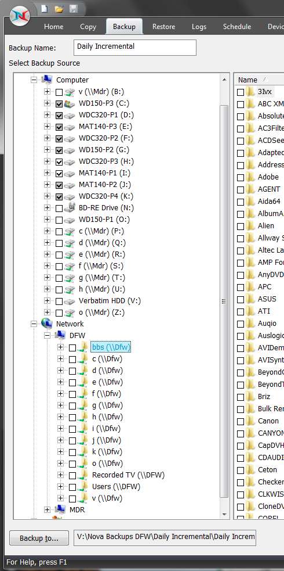Click the source tree vertical scrollbar thumb

coord(224,301)
